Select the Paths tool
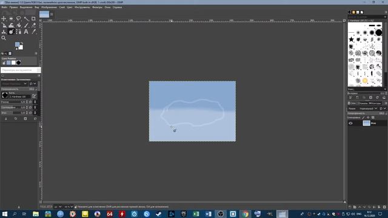388x218 pixels. click(19, 31)
